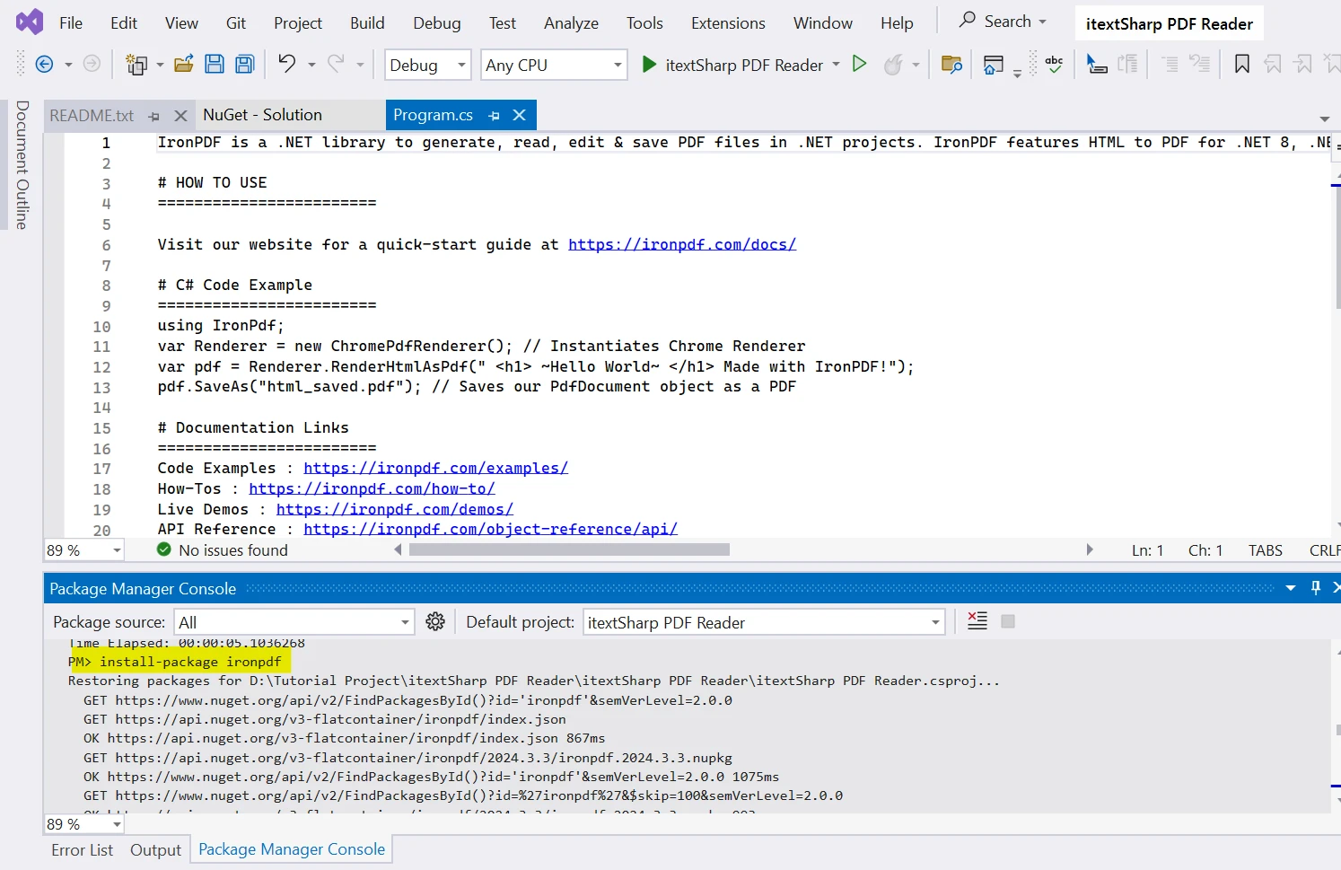Click the Comment Out Selected Lines icon
The height and width of the screenshot is (870, 1341).
1170,64
